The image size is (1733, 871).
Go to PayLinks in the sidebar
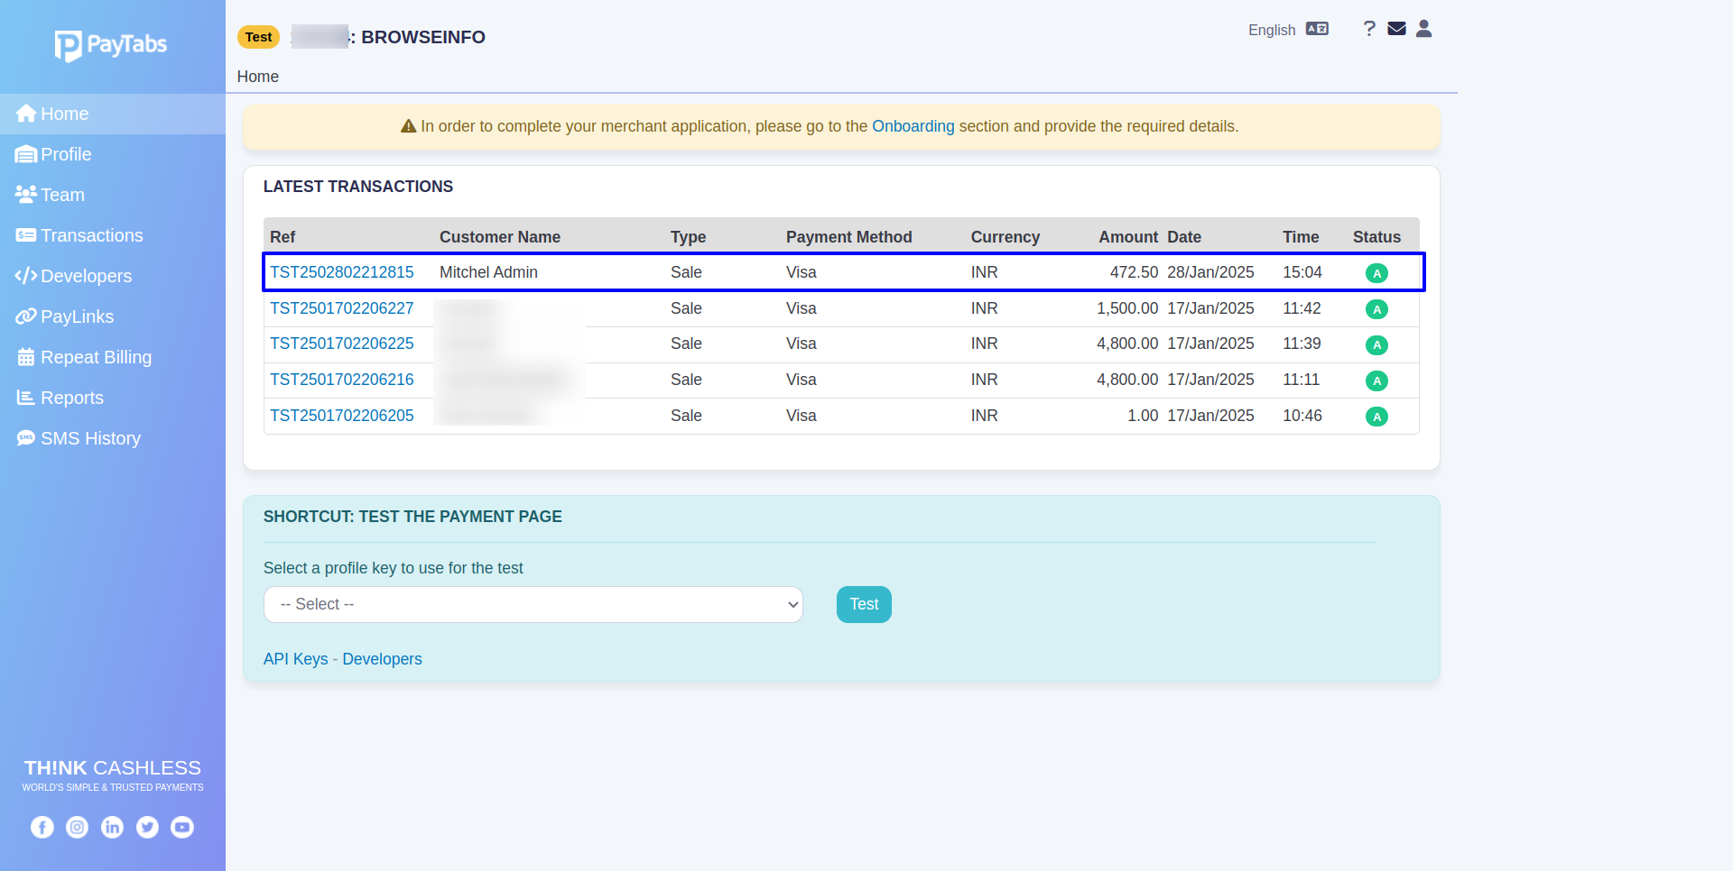click(x=77, y=316)
